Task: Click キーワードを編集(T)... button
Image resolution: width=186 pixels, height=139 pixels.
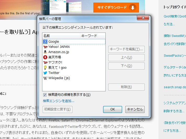Action: click(126, 49)
